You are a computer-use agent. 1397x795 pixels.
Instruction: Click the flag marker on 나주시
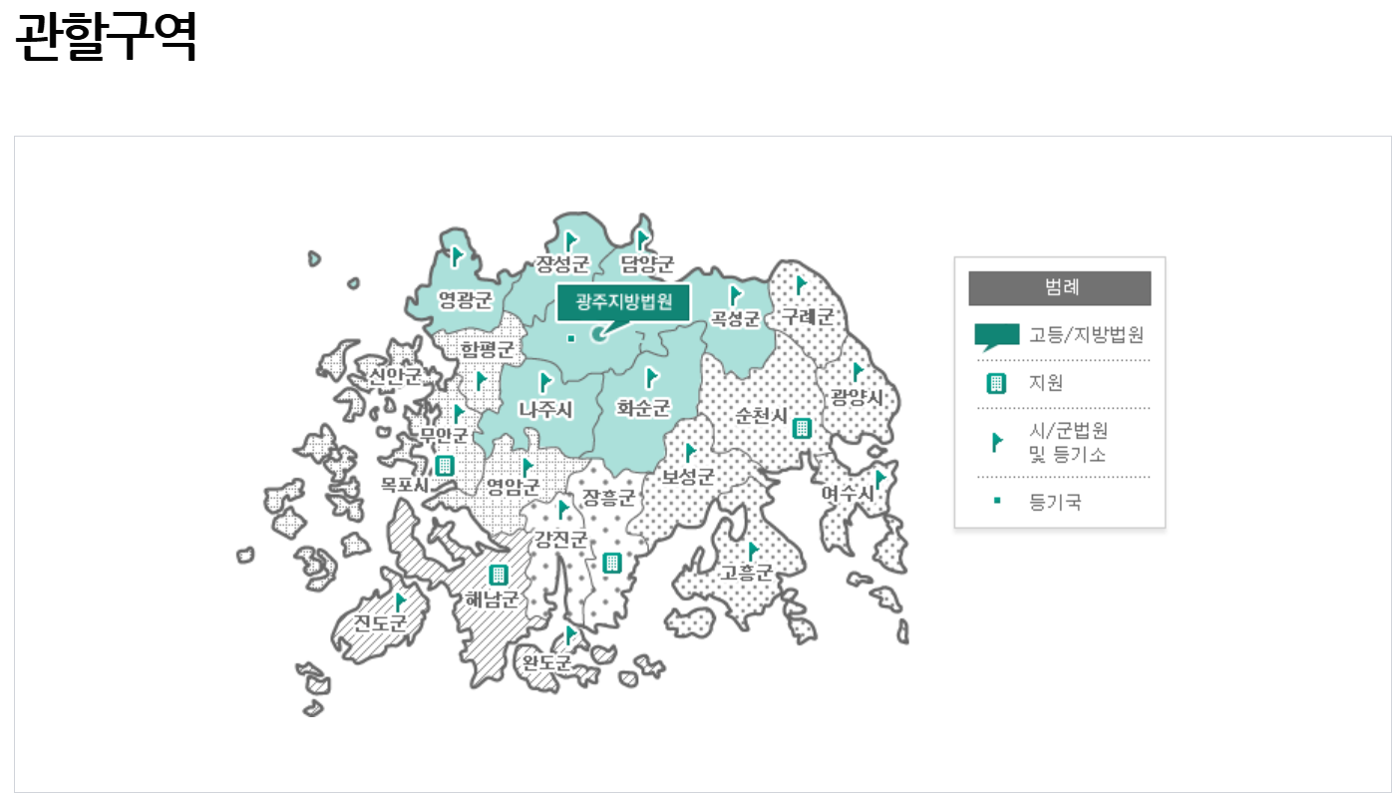(545, 382)
